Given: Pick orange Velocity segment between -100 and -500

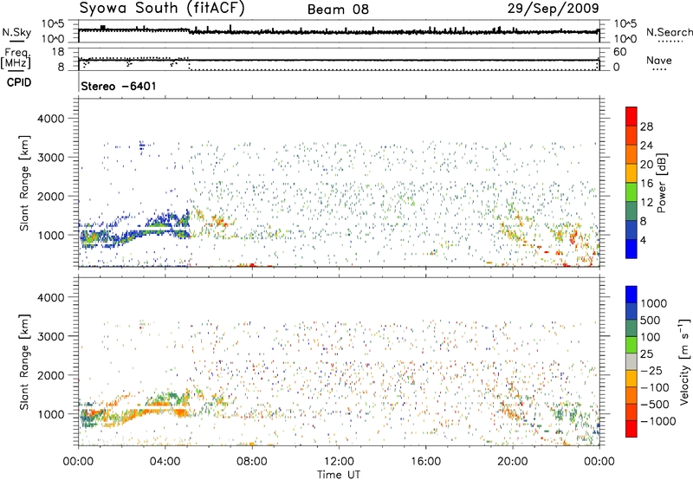Looking at the screenshot, I should pos(631,395).
